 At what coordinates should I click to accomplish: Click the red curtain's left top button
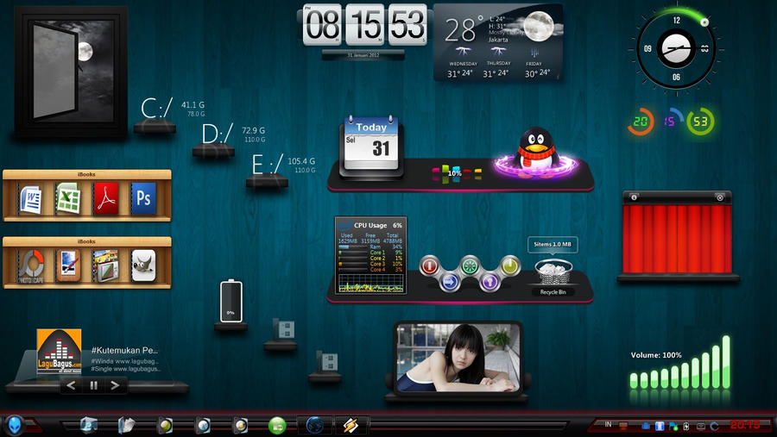point(634,197)
